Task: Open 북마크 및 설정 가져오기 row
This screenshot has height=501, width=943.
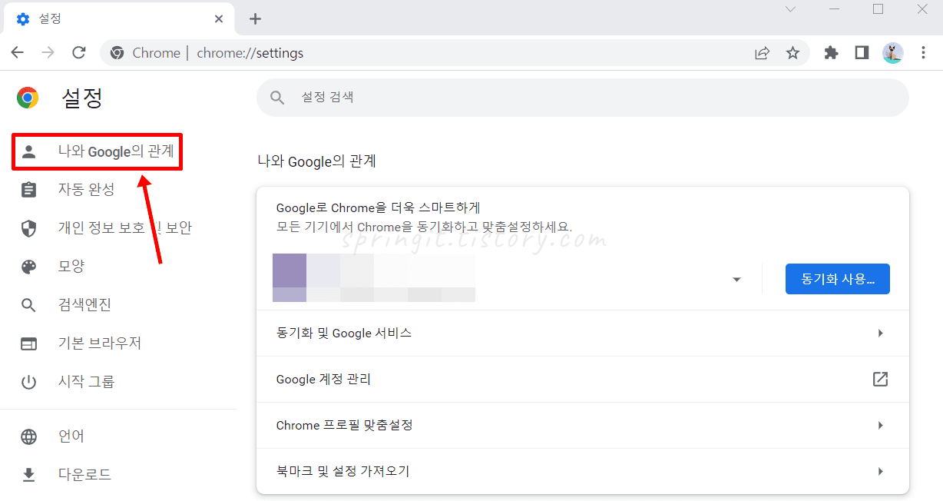Action: click(582, 471)
